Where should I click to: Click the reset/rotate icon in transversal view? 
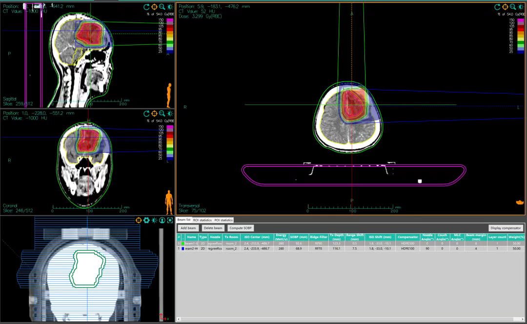(x=497, y=7)
